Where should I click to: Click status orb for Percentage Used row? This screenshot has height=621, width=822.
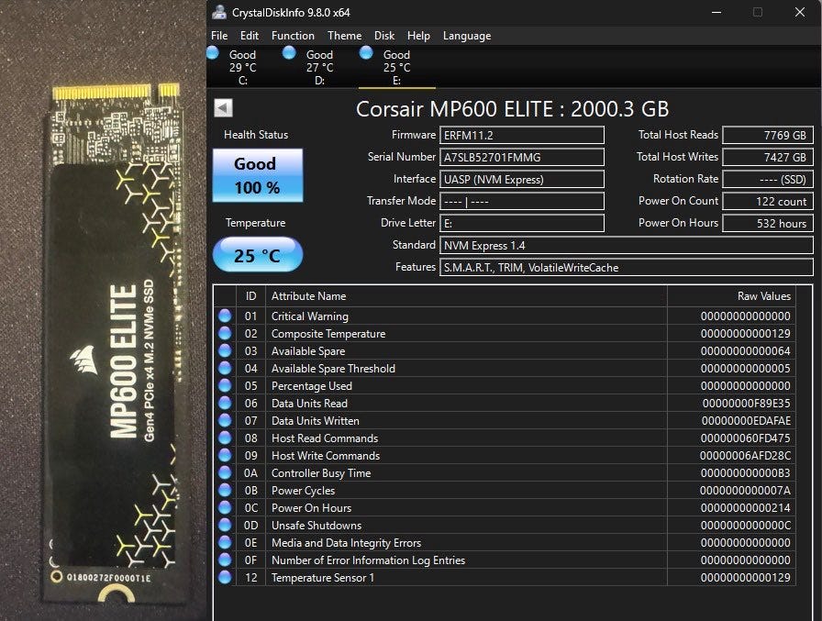pos(225,385)
